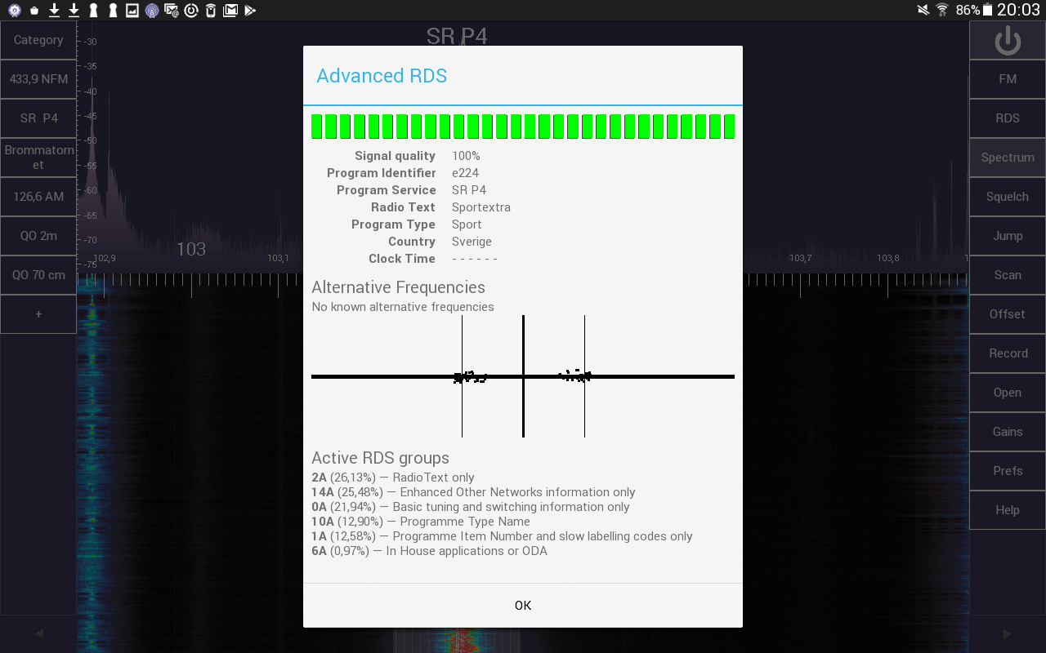
Task: Open the Offset setting
Action: pos(1007,314)
